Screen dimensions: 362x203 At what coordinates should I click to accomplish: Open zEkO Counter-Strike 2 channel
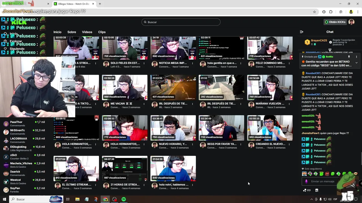pos(24,157)
